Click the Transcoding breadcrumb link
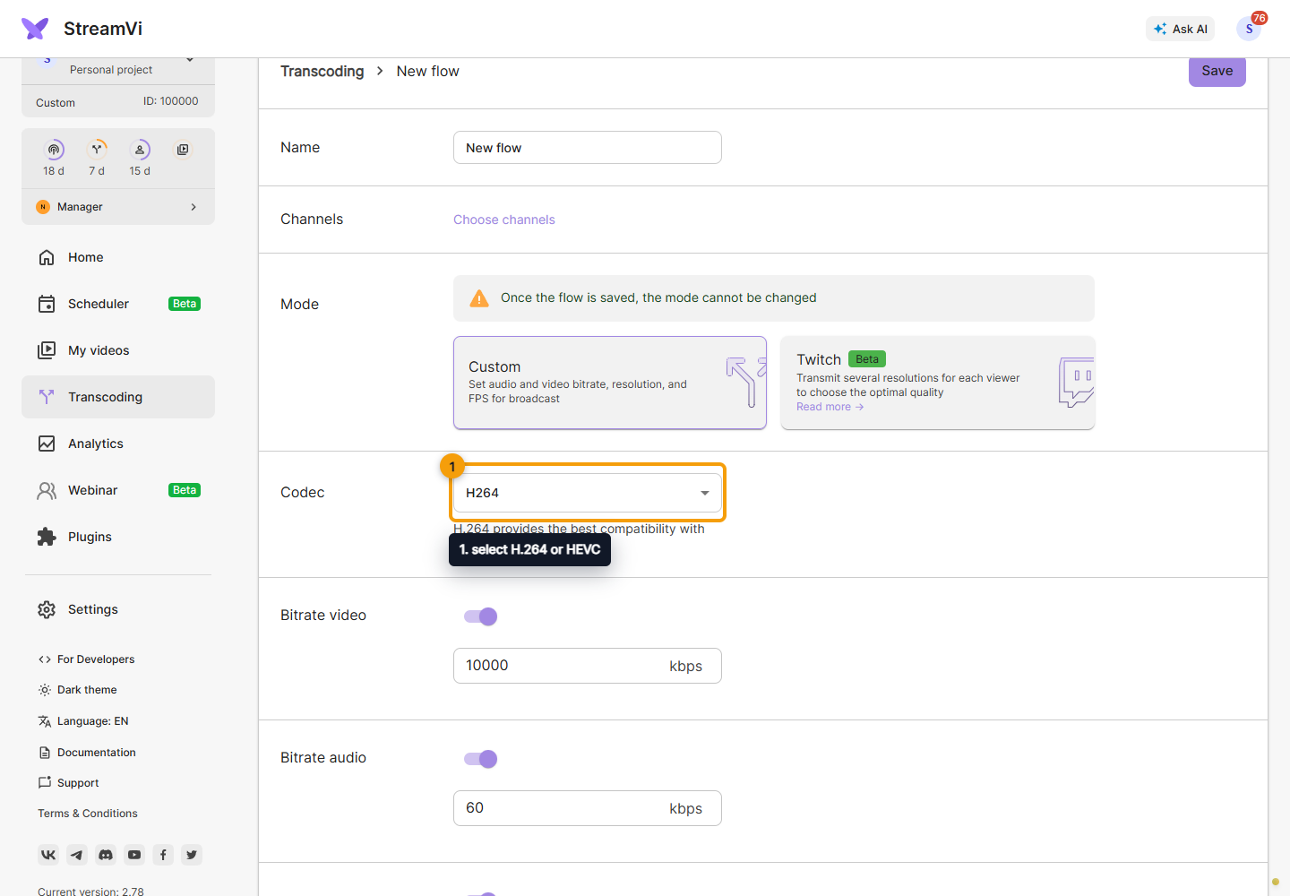The height and width of the screenshot is (896, 1290). 322,72
